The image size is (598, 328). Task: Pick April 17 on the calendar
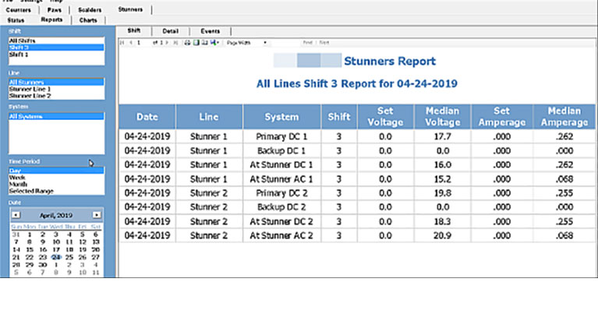(55, 249)
